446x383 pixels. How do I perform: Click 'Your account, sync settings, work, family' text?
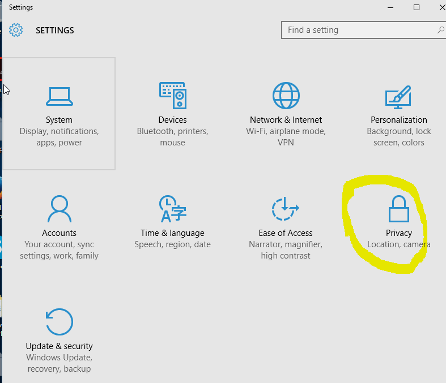[x=59, y=250]
